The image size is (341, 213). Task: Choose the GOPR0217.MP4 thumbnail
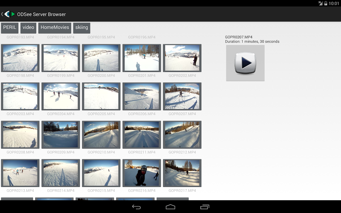pos(182,173)
